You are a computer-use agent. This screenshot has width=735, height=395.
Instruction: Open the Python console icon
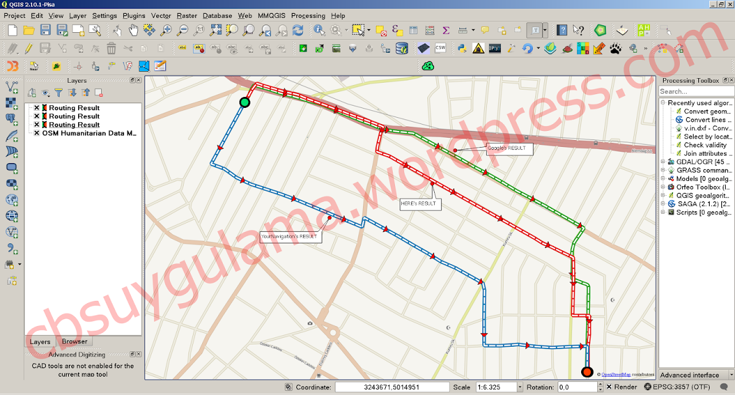pos(461,48)
